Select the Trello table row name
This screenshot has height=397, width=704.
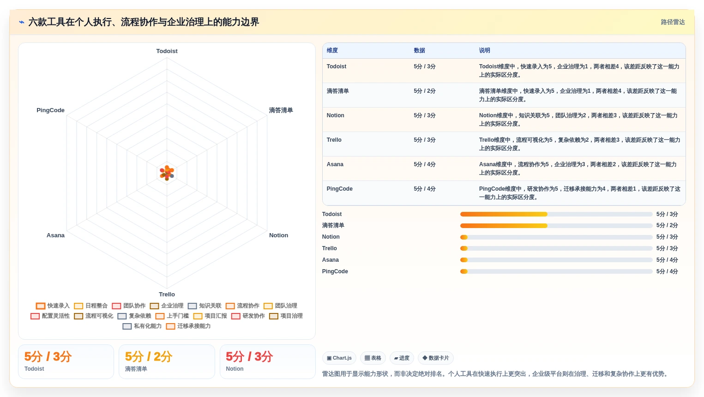(x=334, y=140)
